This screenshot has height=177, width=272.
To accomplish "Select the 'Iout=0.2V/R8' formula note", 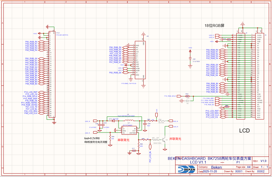I will 92,138.
